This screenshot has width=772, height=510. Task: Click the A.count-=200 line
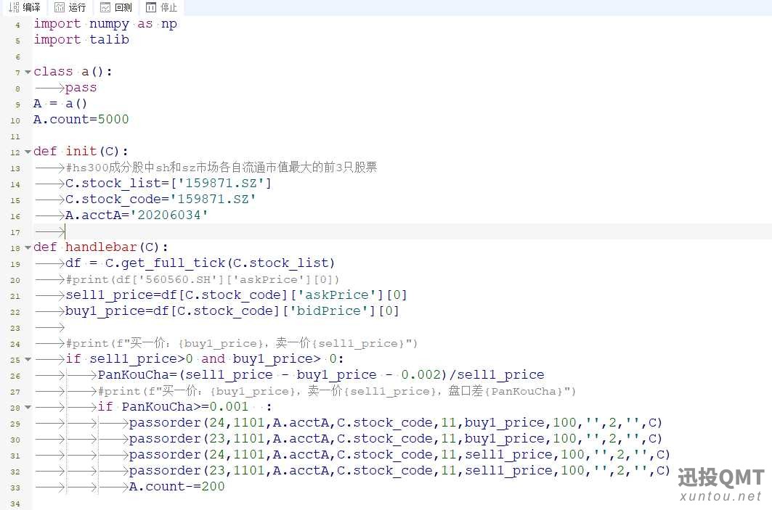coord(176,487)
